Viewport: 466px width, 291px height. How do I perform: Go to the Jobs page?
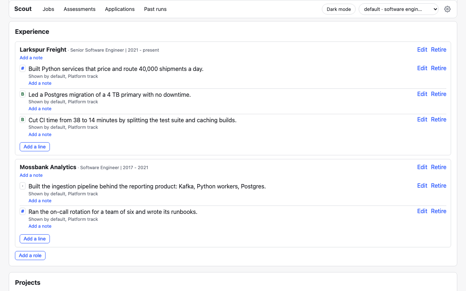pos(48,9)
